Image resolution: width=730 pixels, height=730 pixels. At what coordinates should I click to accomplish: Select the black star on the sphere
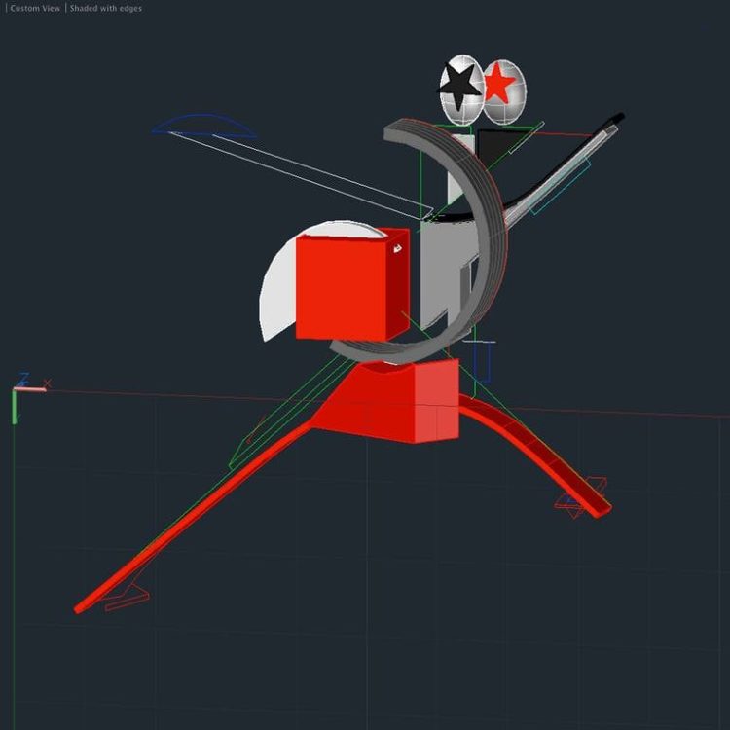[459, 88]
